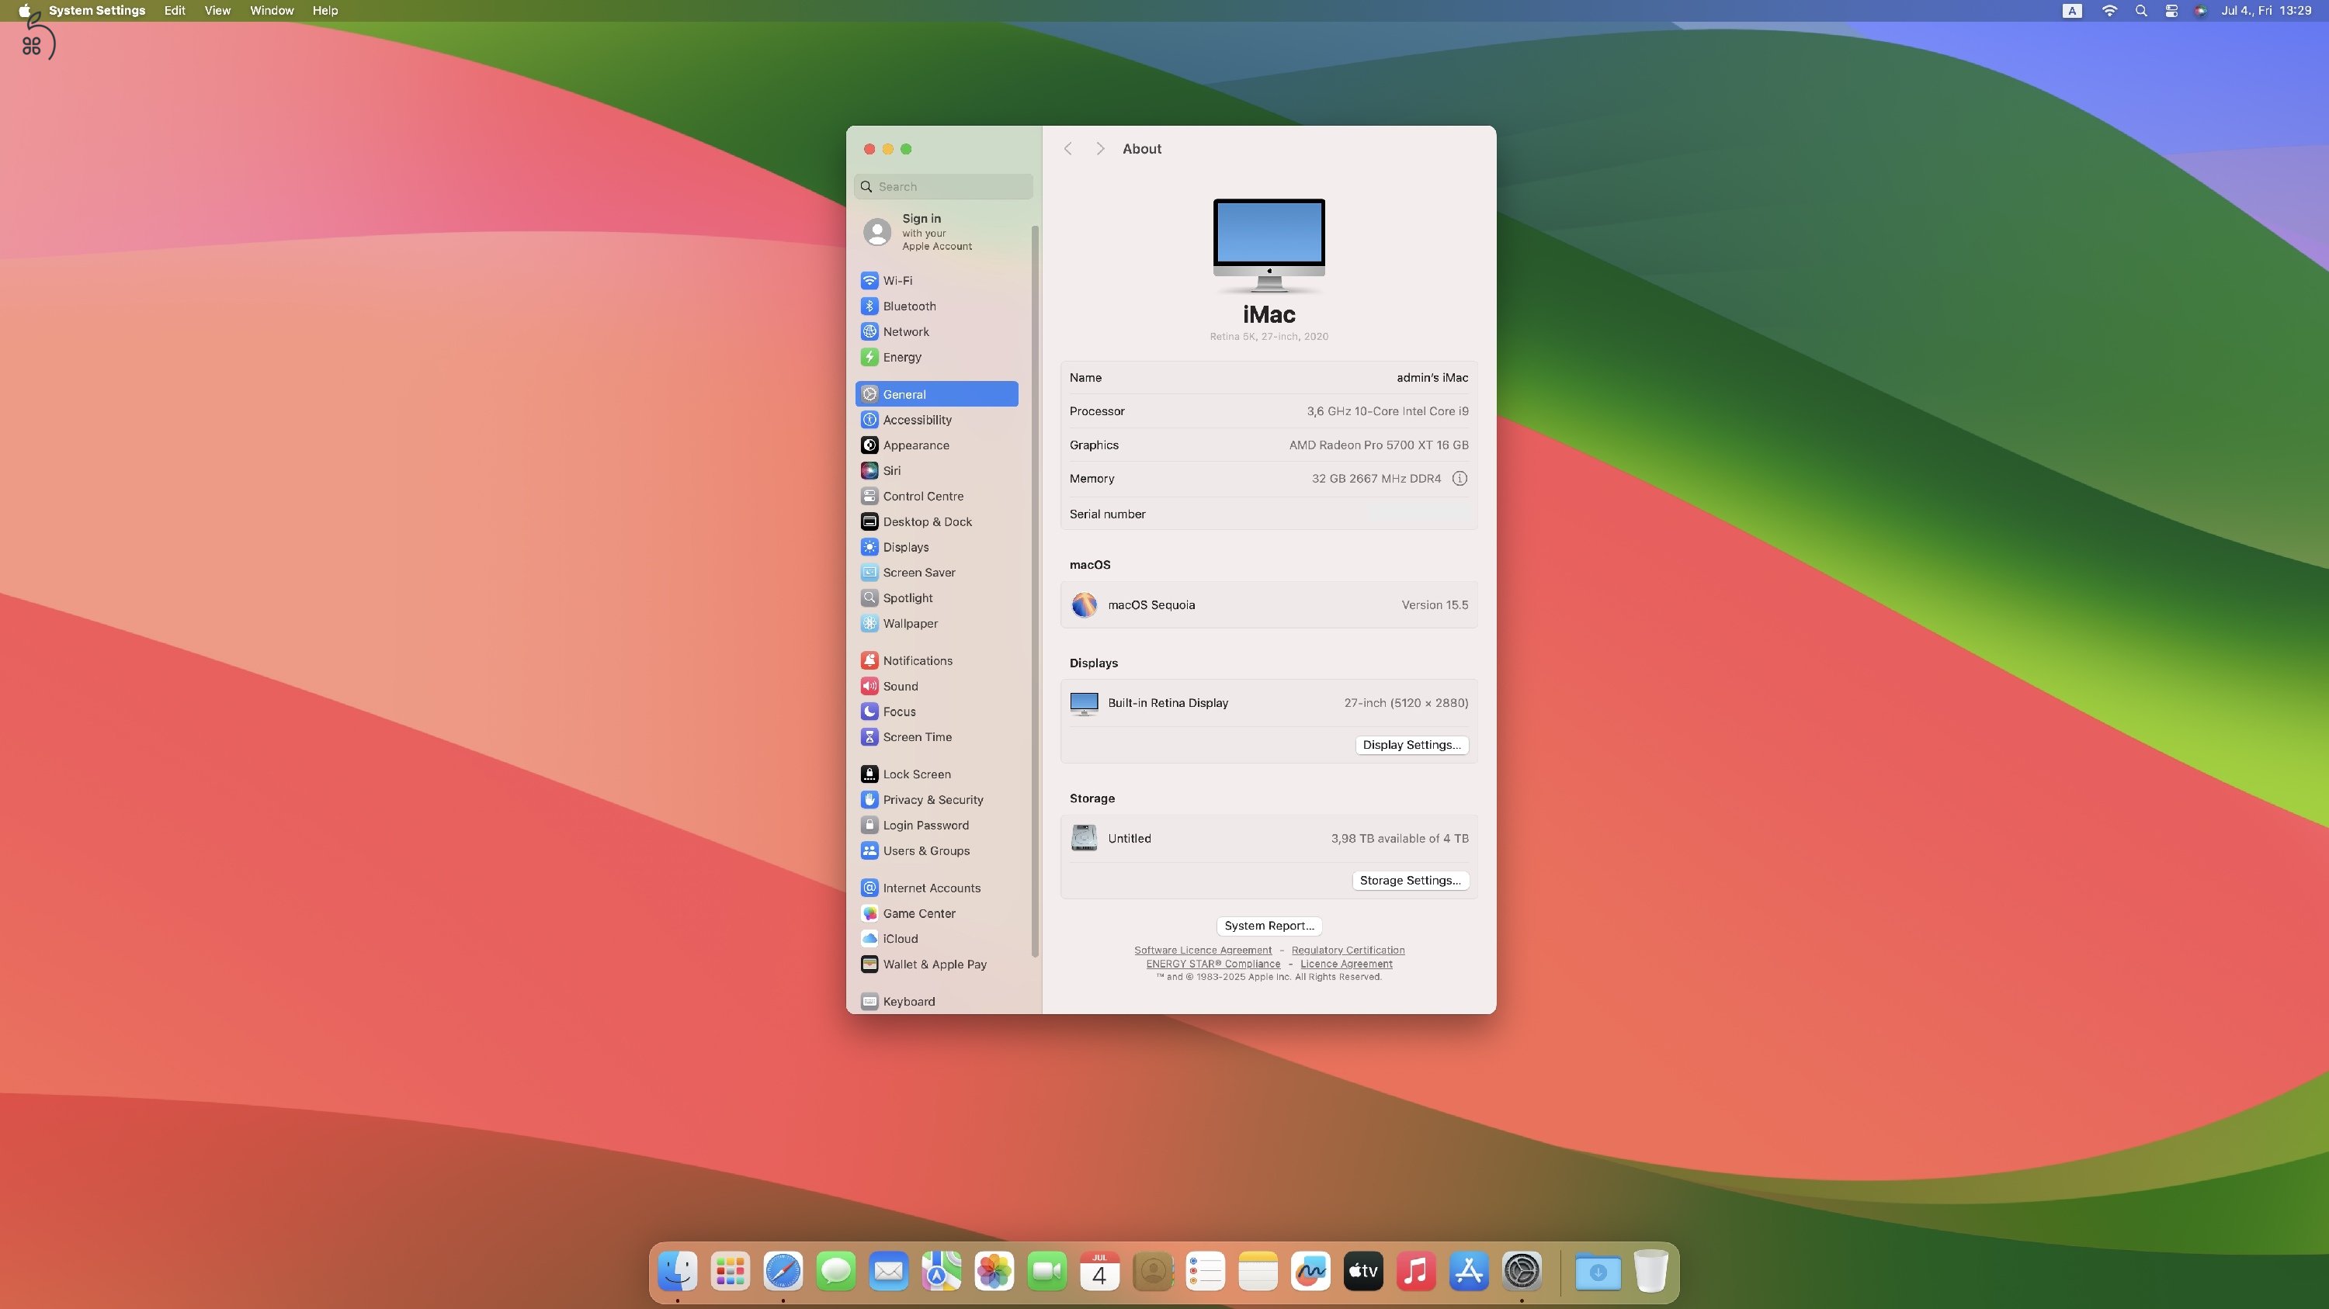This screenshot has height=1309, width=2329.
Task: Open Wi-Fi status in menu bar
Action: (x=2109, y=11)
